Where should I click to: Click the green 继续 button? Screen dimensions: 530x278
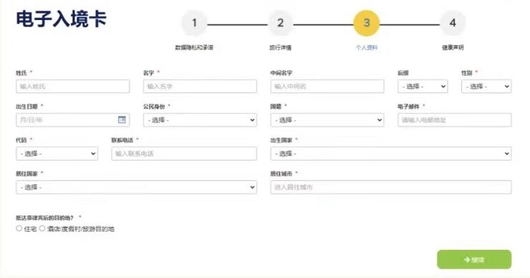474,259
